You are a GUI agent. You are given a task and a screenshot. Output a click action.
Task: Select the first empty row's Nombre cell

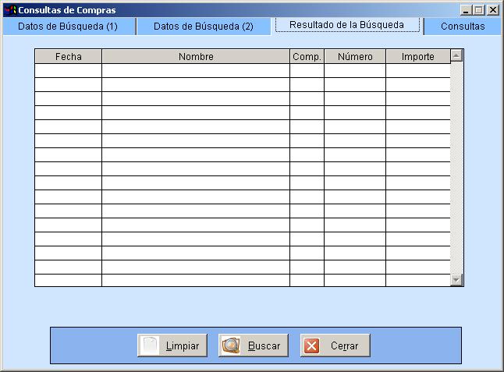point(196,71)
